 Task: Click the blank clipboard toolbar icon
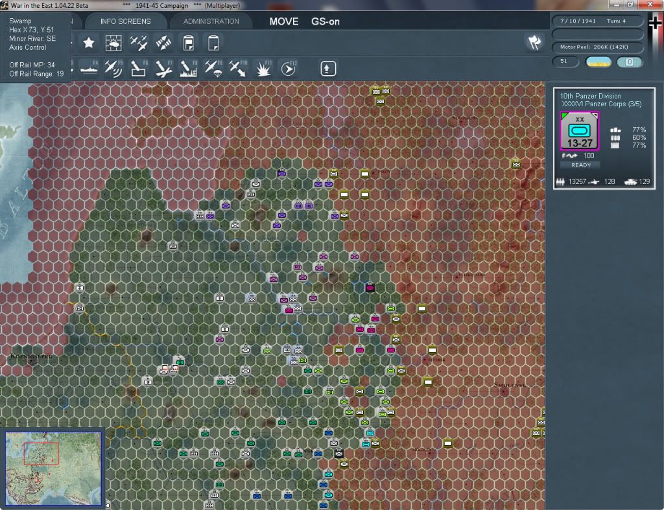213,43
